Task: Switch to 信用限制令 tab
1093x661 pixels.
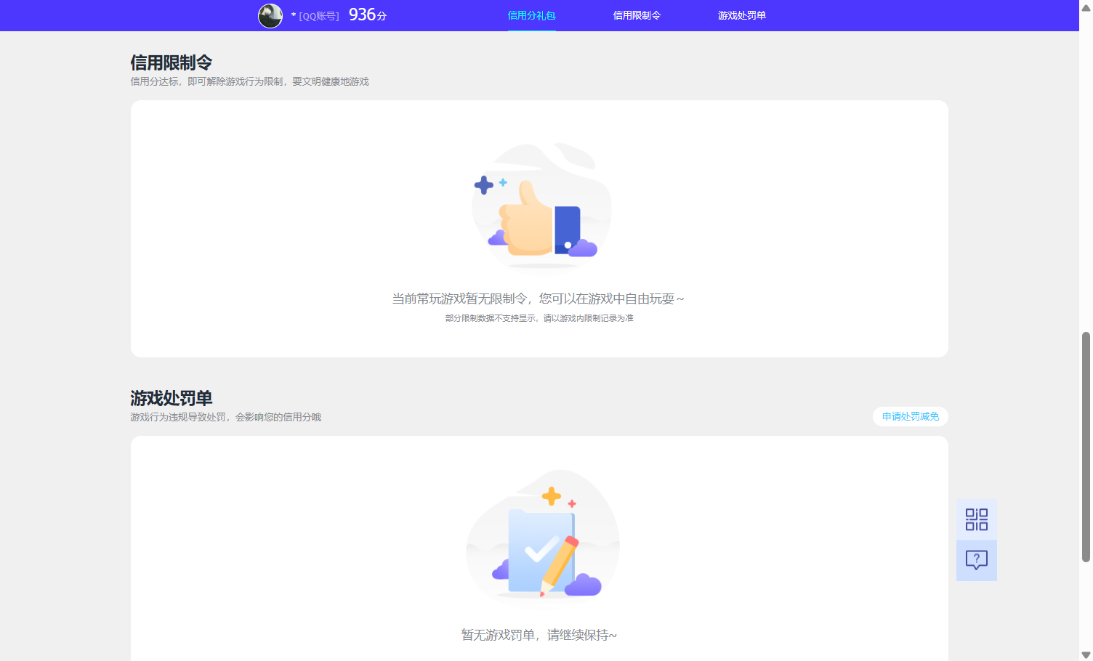Action: click(x=637, y=15)
